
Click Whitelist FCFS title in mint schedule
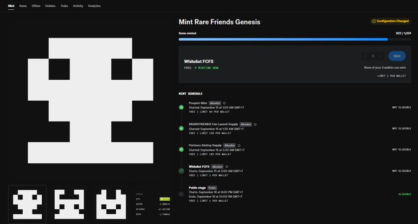[199, 166]
